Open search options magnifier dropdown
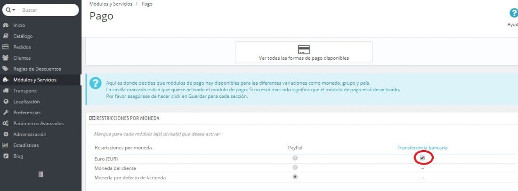518x191 pixels. click(x=10, y=10)
